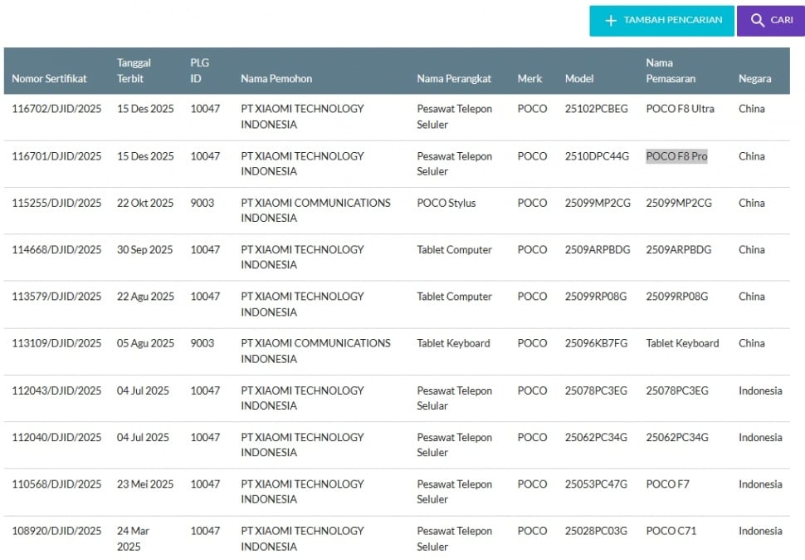This screenshot has width=805, height=560.
Task: Click the Nama Pemohon column header
Action: 276,79
